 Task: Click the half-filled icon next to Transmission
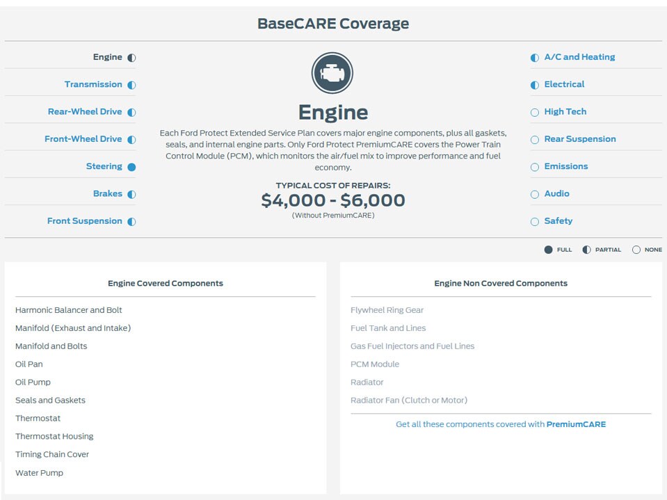(132, 85)
